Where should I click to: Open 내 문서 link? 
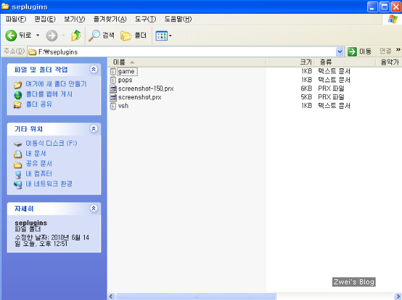click(36, 154)
